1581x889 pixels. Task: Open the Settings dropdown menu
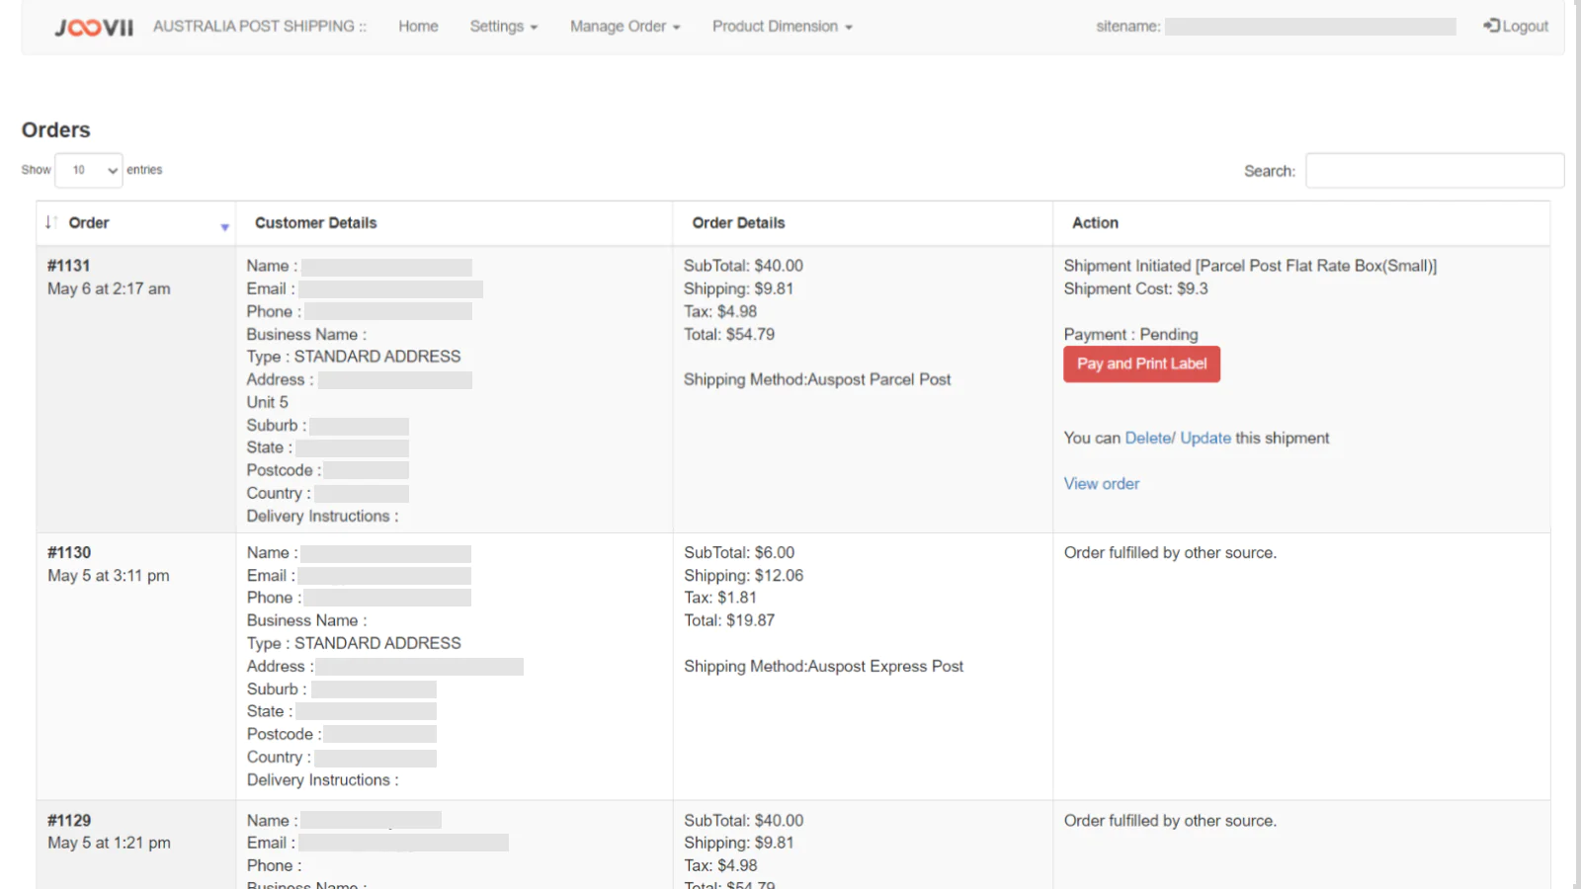[503, 27]
